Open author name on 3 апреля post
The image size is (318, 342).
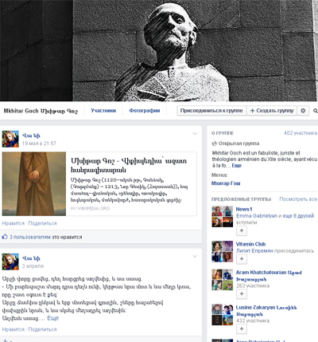point(31,258)
